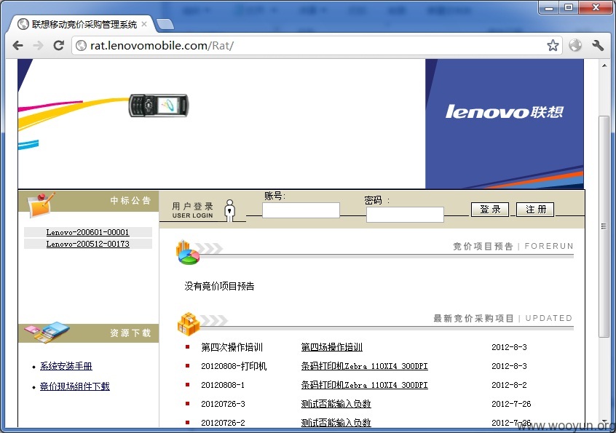Image resolution: width=616 pixels, height=433 pixels.
Task: Click the 20120726-2 project name
Action: (223, 422)
